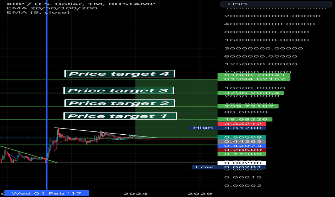This screenshot has width=335, height=197.
Task: Select the EMA (9, close) indicator legend
Action: point(38,12)
